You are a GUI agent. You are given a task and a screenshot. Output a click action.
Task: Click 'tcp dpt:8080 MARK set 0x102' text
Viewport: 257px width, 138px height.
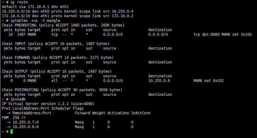(x=223, y=34)
